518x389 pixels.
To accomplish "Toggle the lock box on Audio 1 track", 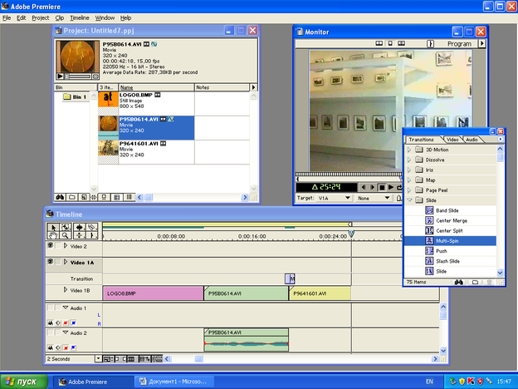I will 58,308.
